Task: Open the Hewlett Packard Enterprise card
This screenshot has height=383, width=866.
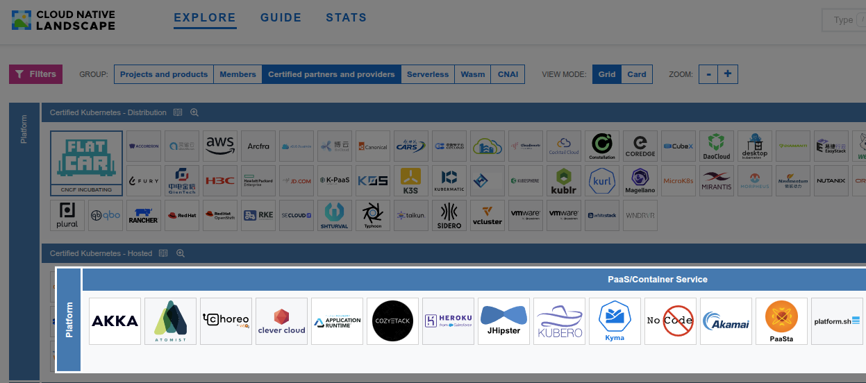Action: pos(258,180)
